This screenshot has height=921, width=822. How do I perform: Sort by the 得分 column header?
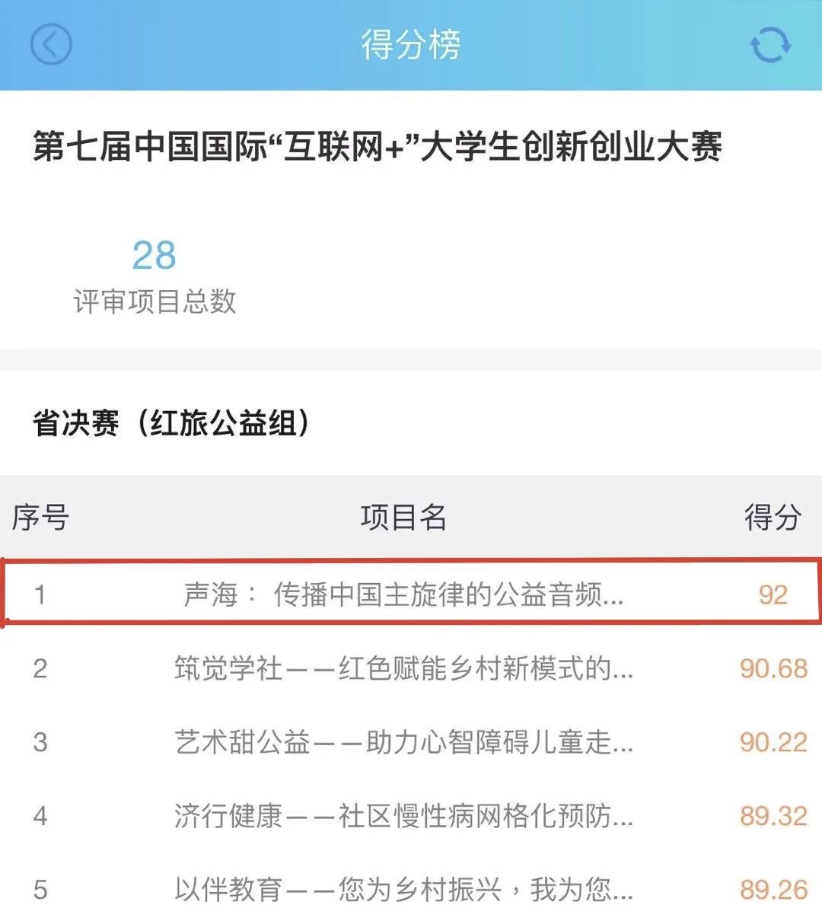point(773,518)
